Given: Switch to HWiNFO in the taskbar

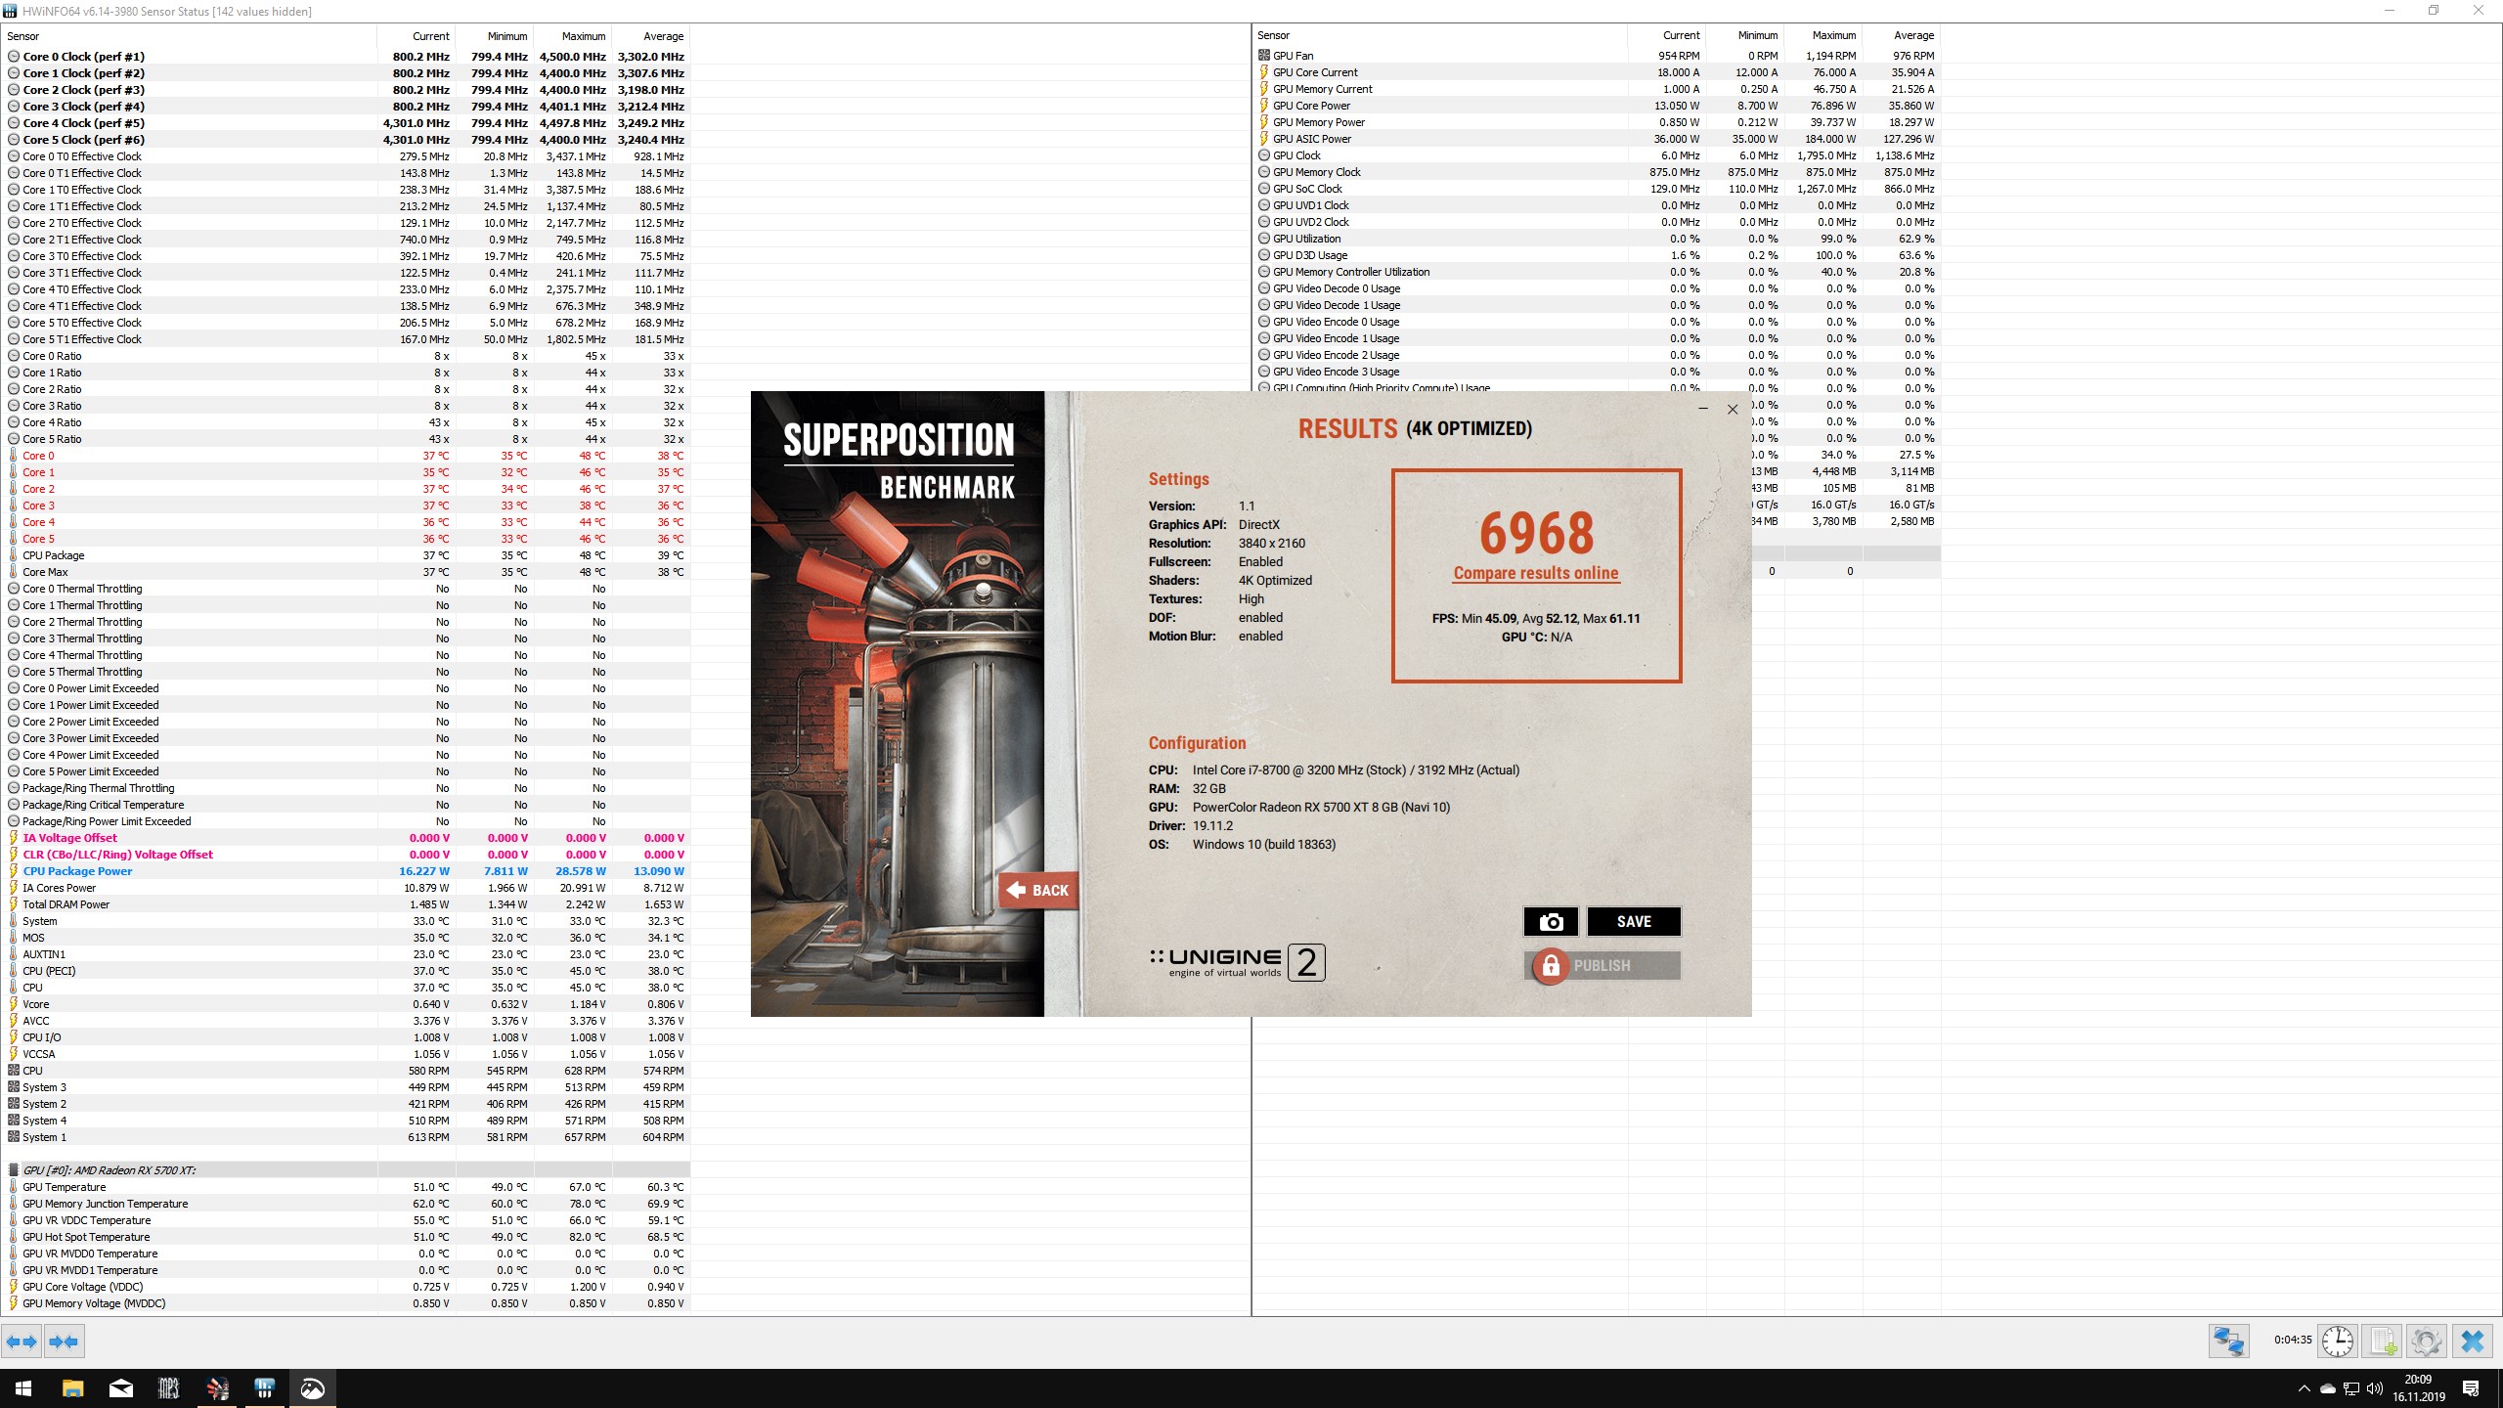Looking at the screenshot, I should pos(264,1388).
